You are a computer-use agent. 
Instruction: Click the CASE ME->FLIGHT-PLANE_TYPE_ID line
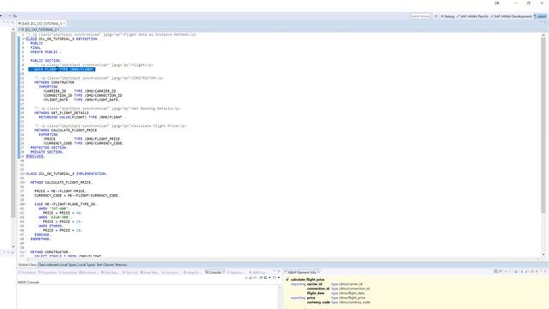(65, 204)
